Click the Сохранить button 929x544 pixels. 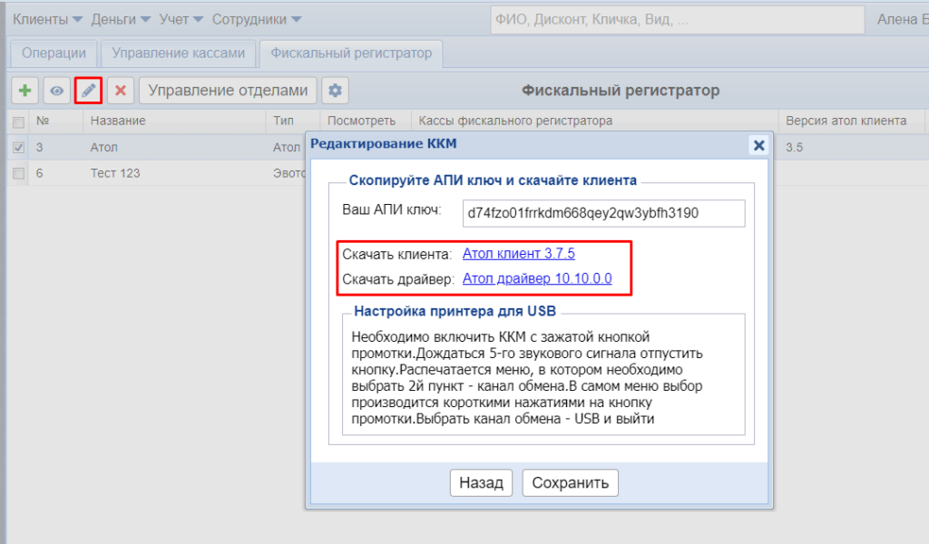point(570,483)
